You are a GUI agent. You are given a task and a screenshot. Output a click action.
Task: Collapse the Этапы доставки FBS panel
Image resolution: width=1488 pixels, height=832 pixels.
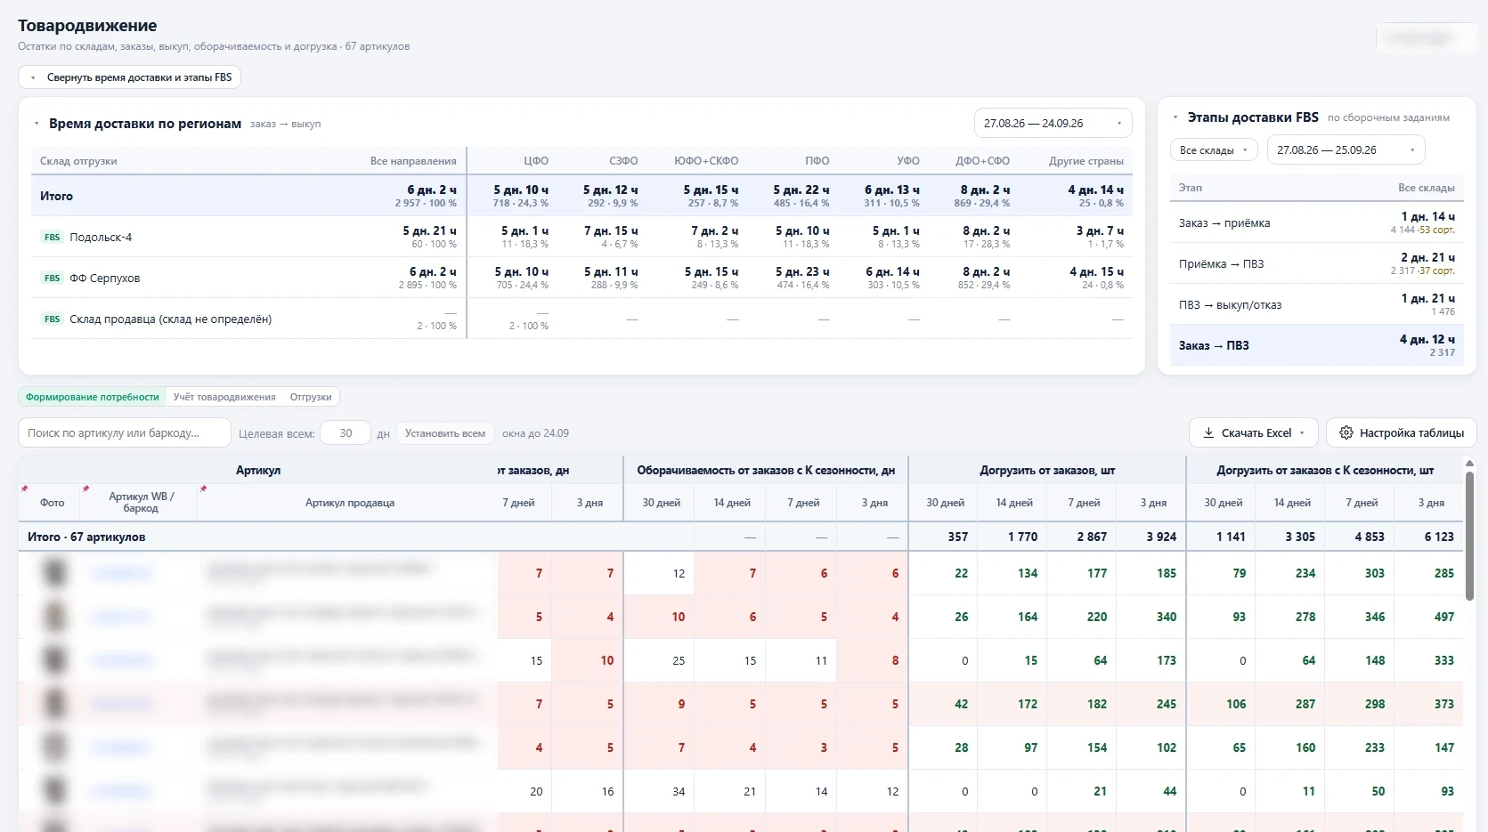pyautogui.click(x=1175, y=117)
